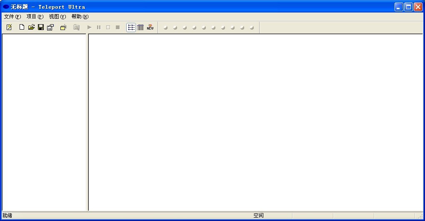The image size is (425, 221).
Task: Save the project using floppy disk icon
Action: pos(41,28)
